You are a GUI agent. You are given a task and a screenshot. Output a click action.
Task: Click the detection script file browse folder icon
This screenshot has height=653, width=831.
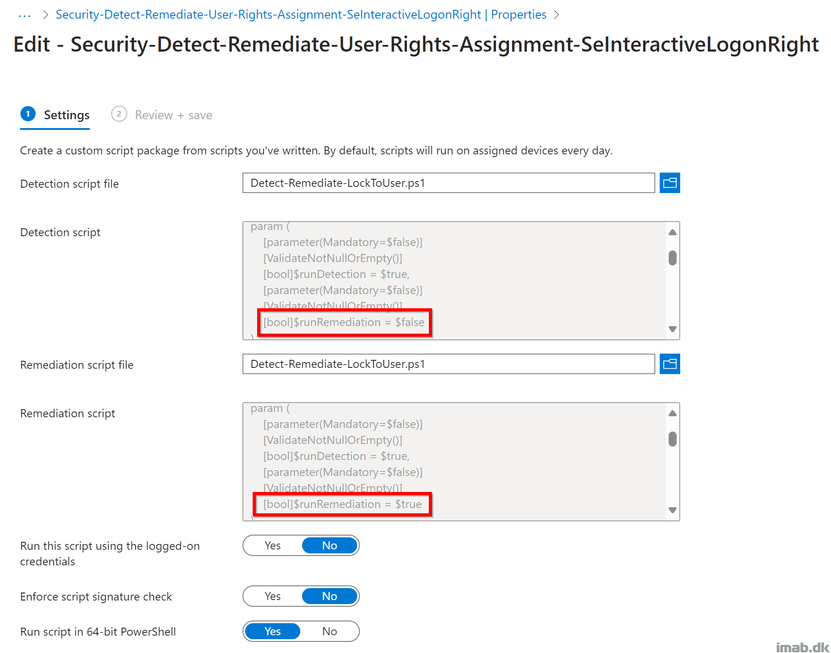[670, 183]
